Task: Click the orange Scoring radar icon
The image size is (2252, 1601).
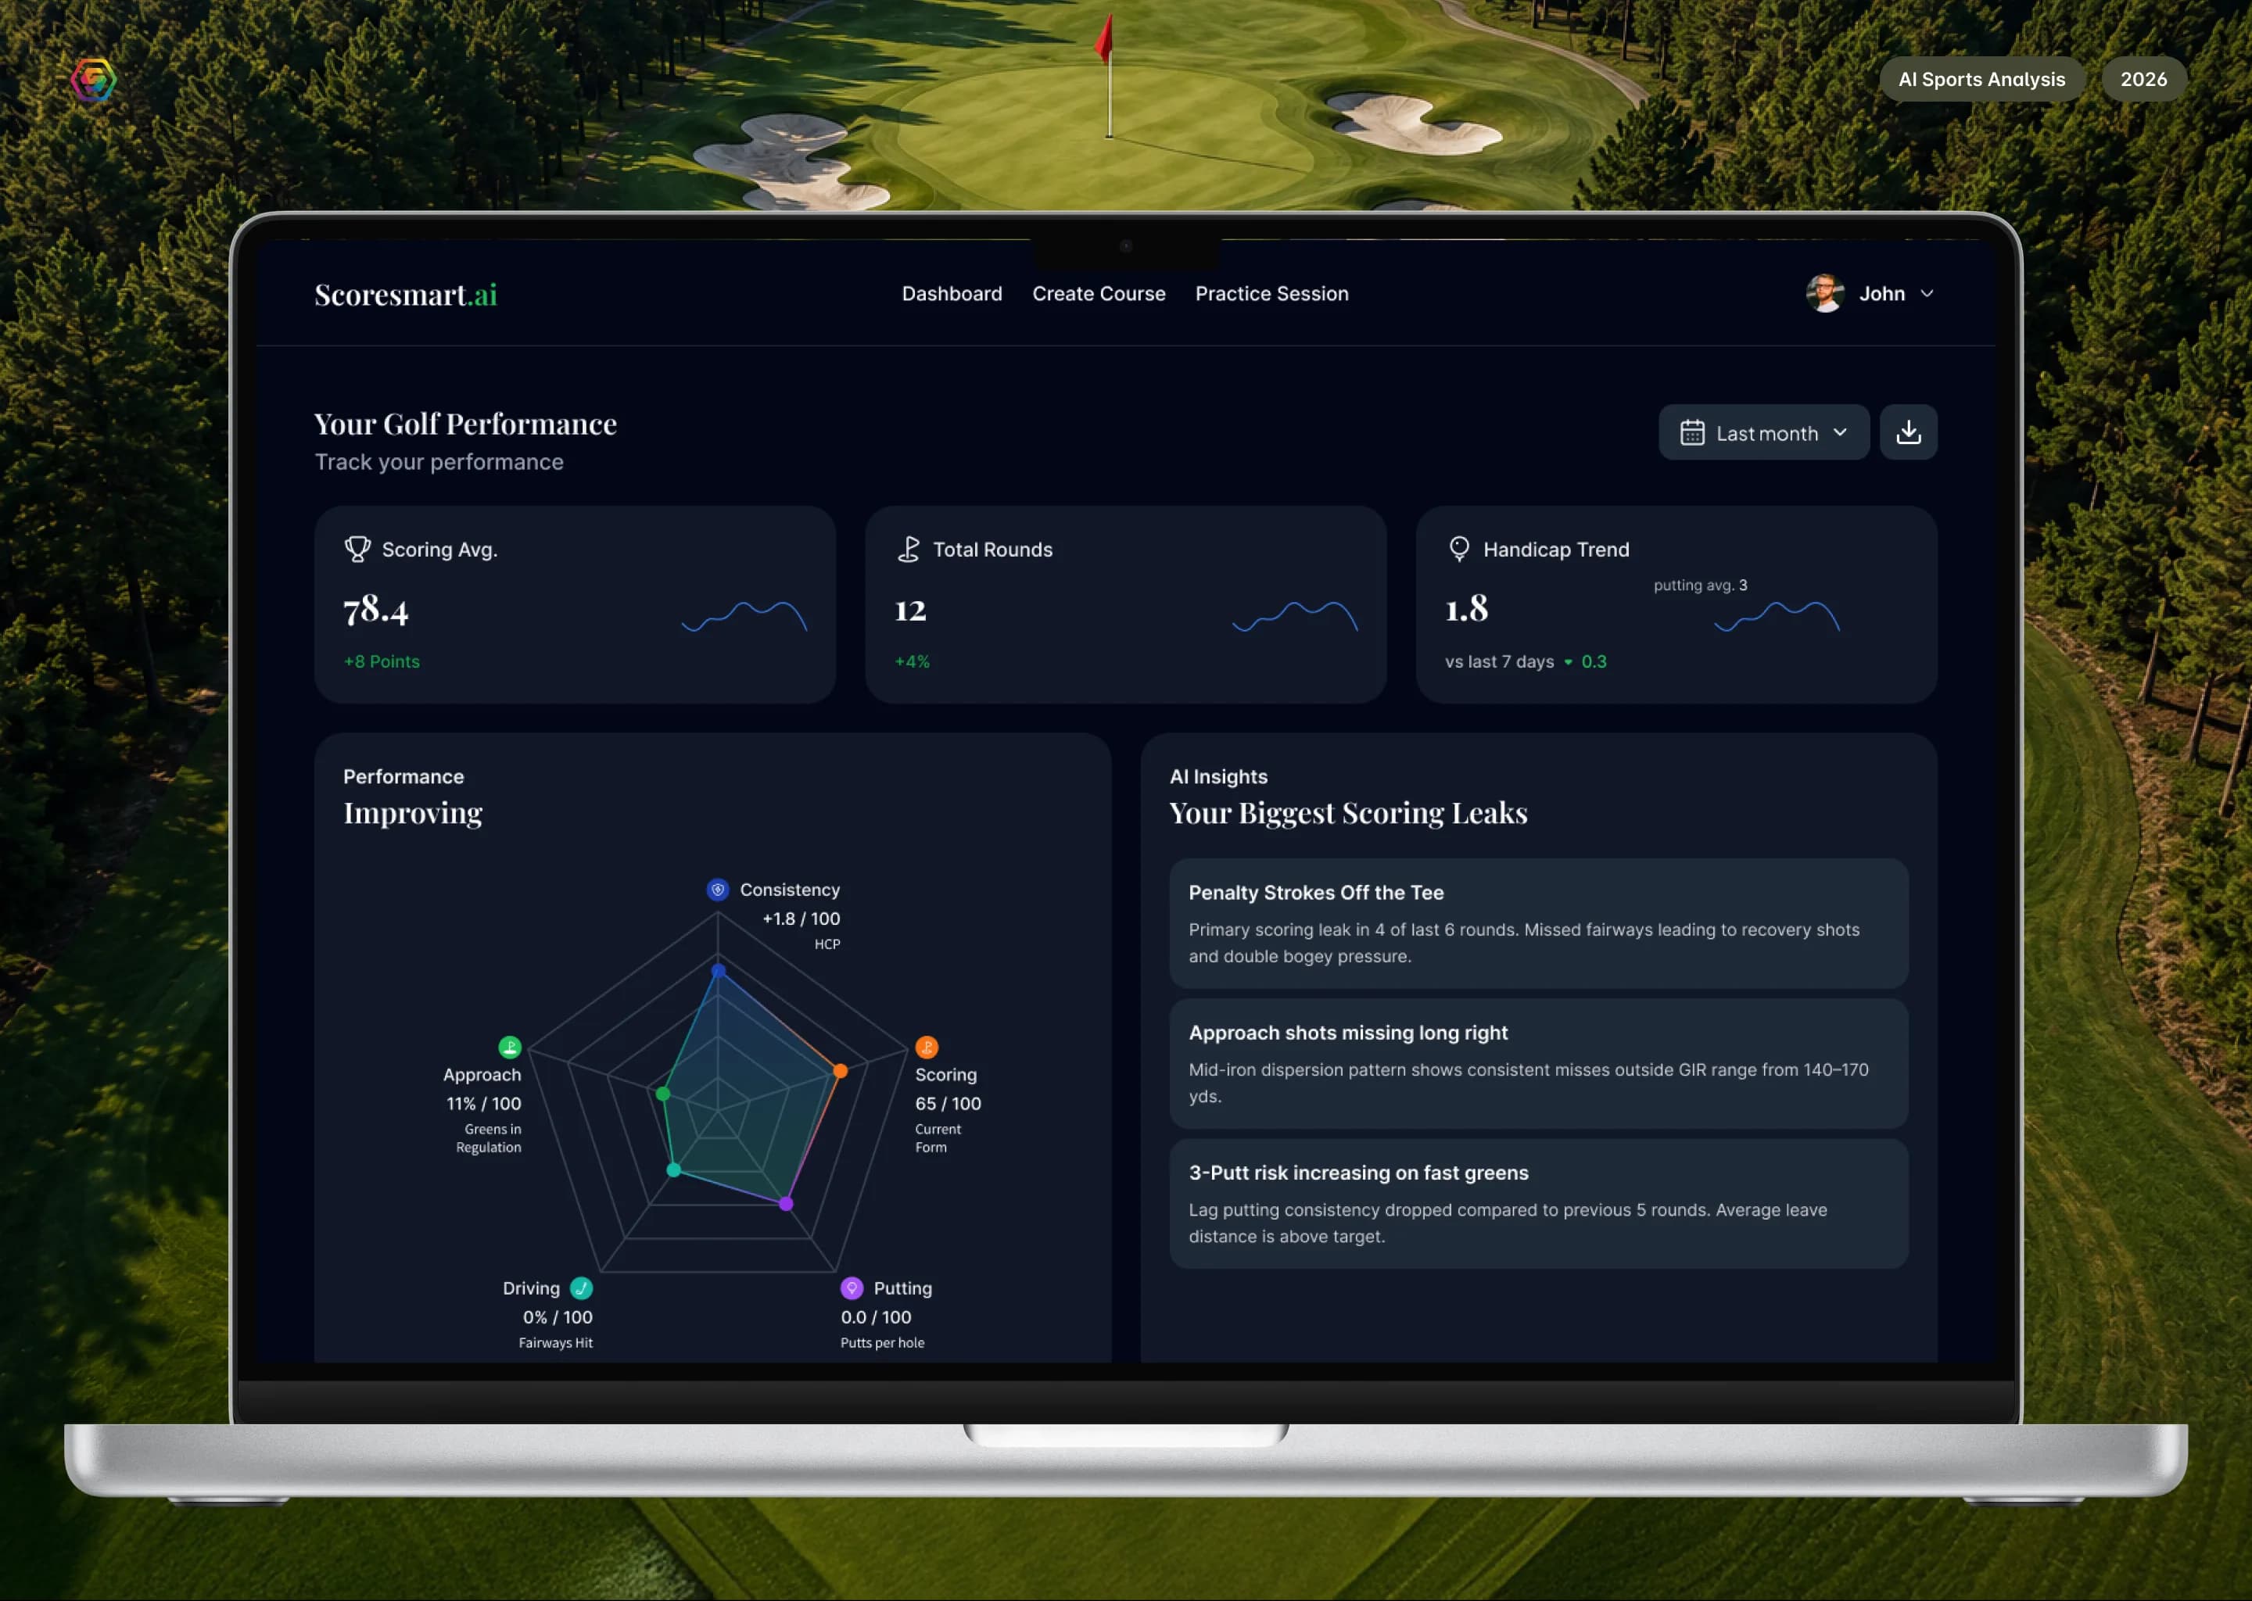Action: [927, 1047]
